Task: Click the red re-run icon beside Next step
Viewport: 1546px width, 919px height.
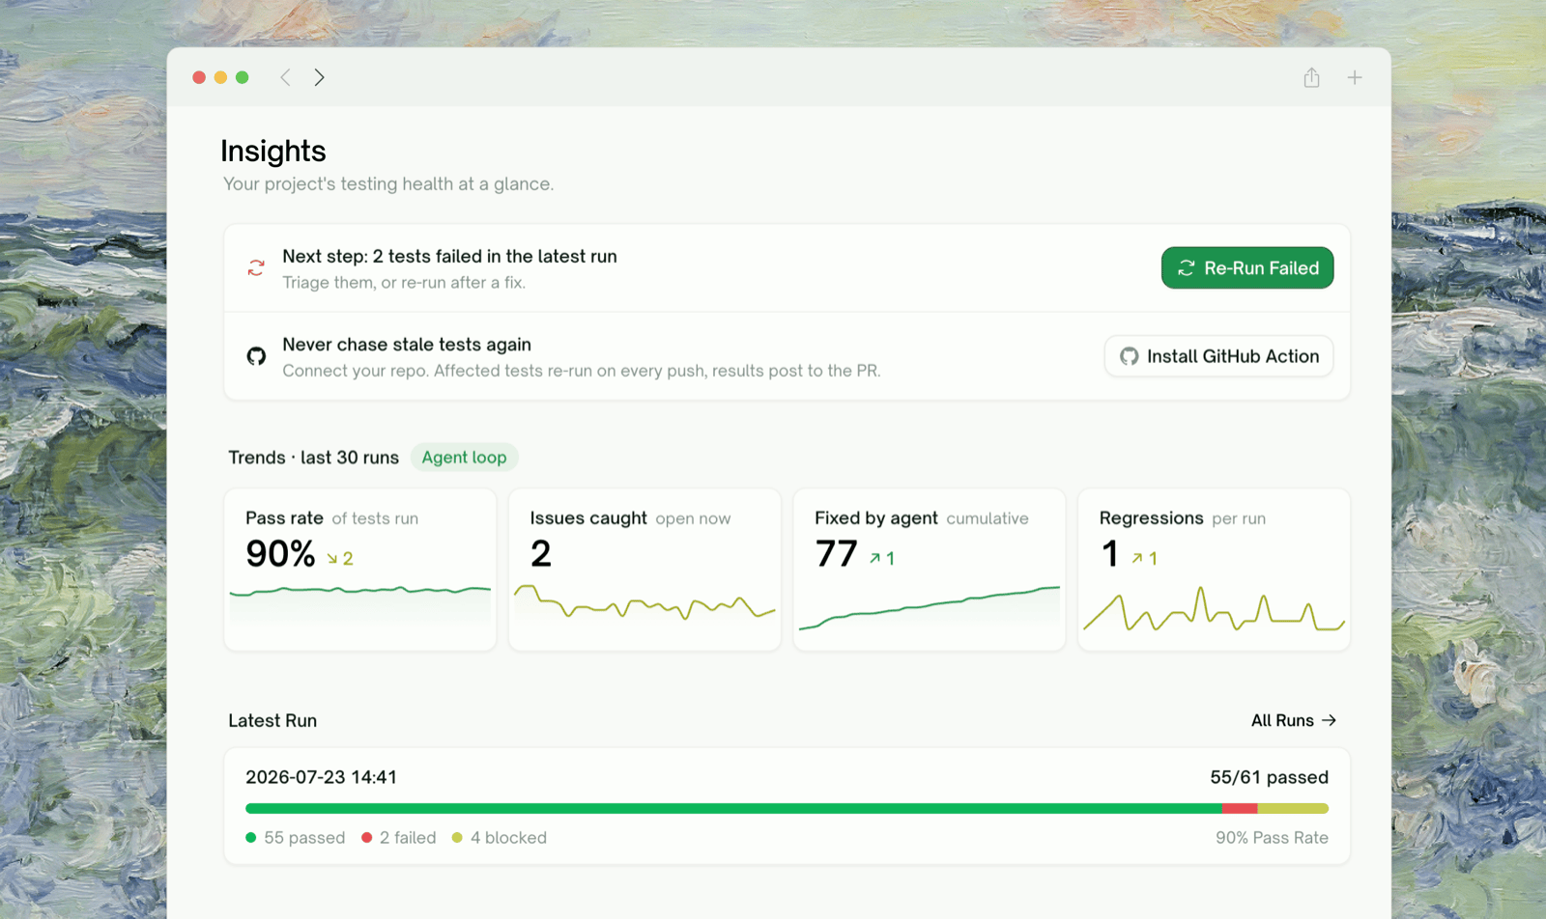Action: point(256,268)
